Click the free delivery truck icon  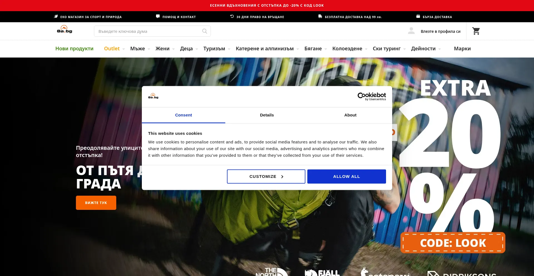pyautogui.click(x=320, y=16)
